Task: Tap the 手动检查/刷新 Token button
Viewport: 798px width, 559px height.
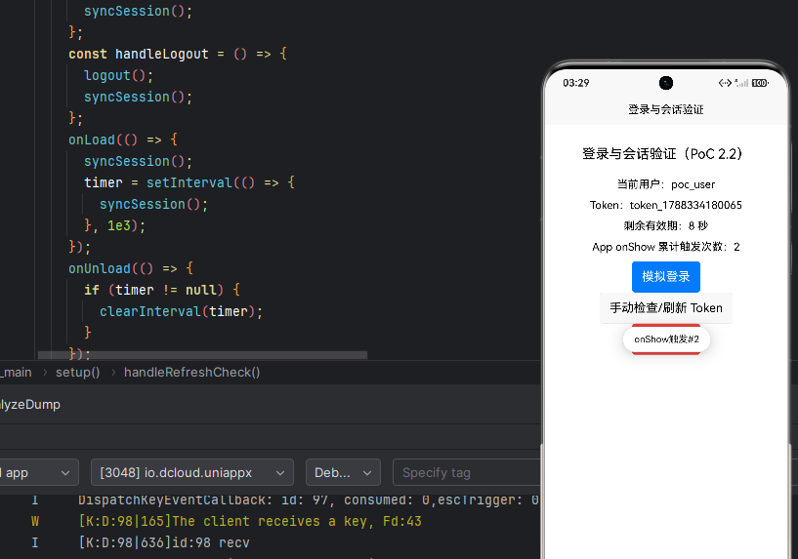Action: coord(666,308)
